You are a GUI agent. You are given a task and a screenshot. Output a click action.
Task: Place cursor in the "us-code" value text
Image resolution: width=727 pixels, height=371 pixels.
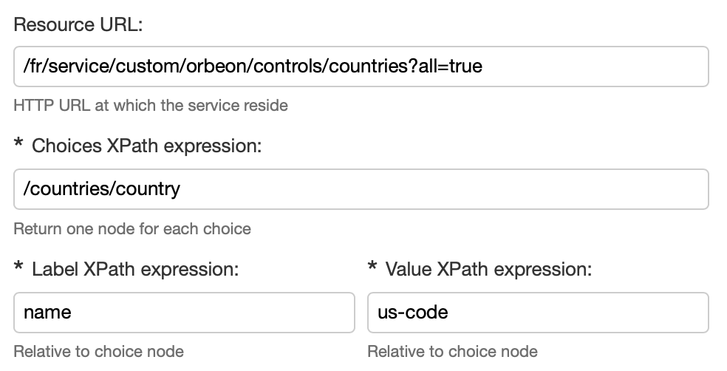(x=412, y=313)
